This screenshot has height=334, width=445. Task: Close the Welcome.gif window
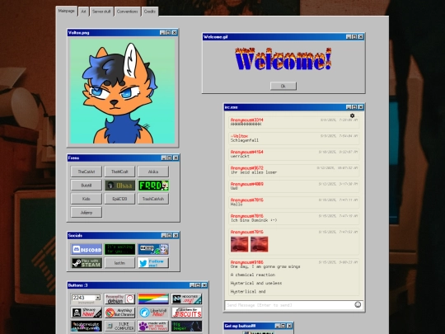360,36
